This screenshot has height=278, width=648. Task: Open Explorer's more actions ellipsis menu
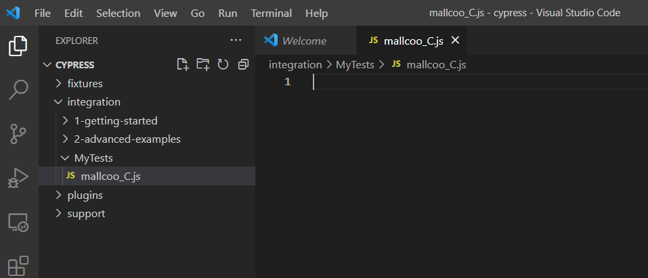pyautogui.click(x=235, y=41)
